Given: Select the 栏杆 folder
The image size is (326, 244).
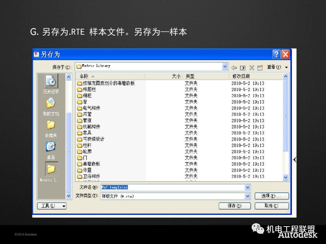Looking at the screenshot, I should coord(84,145).
